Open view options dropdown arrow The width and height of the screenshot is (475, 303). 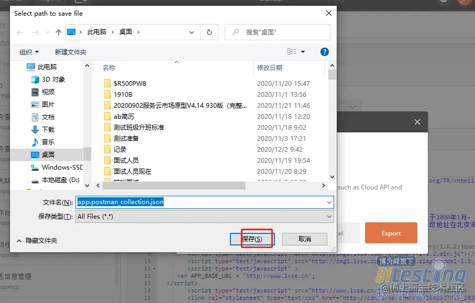point(303,52)
